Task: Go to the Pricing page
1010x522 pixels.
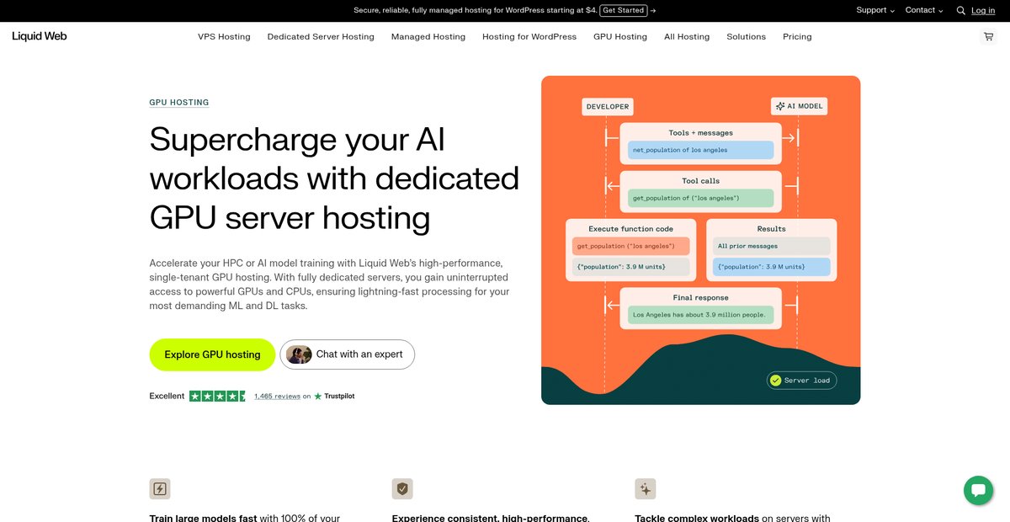Action: click(797, 37)
